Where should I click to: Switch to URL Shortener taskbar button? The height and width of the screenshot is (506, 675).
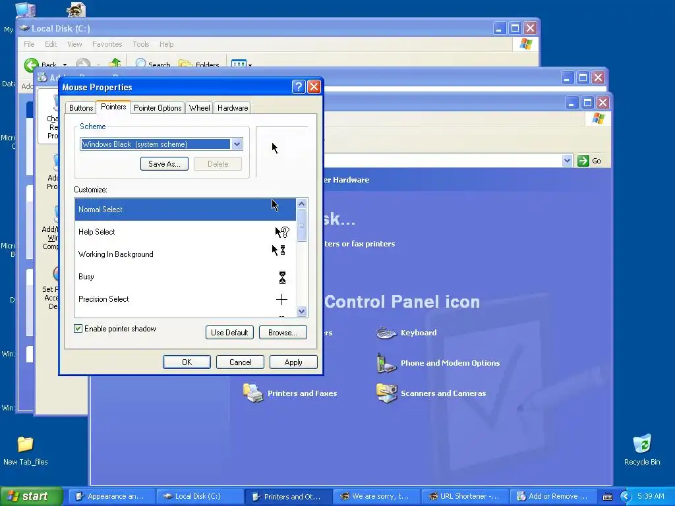pyautogui.click(x=464, y=497)
